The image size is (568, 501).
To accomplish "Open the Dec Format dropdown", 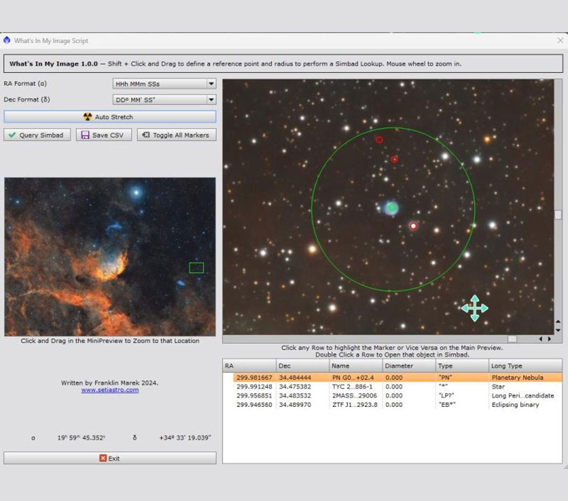I will coord(210,100).
